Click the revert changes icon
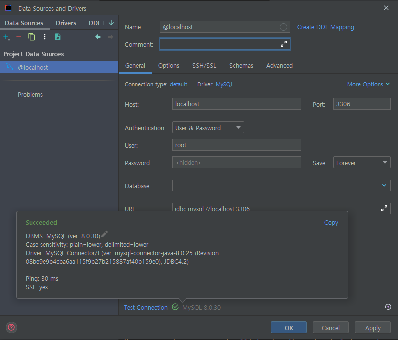 [388, 307]
